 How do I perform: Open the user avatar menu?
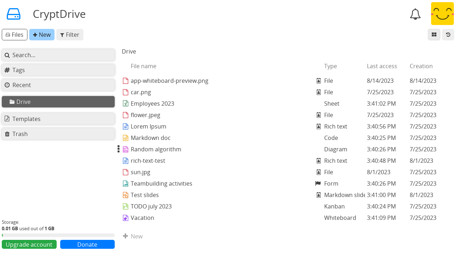(x=442, y=14)
